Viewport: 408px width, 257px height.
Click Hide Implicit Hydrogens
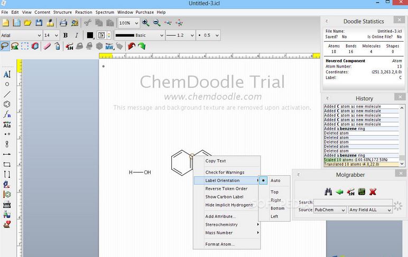(x=227, y=205)
